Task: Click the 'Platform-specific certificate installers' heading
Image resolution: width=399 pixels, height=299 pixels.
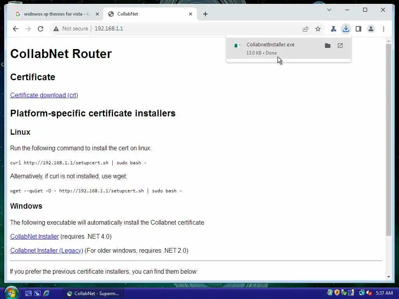Action: [93, 113]
